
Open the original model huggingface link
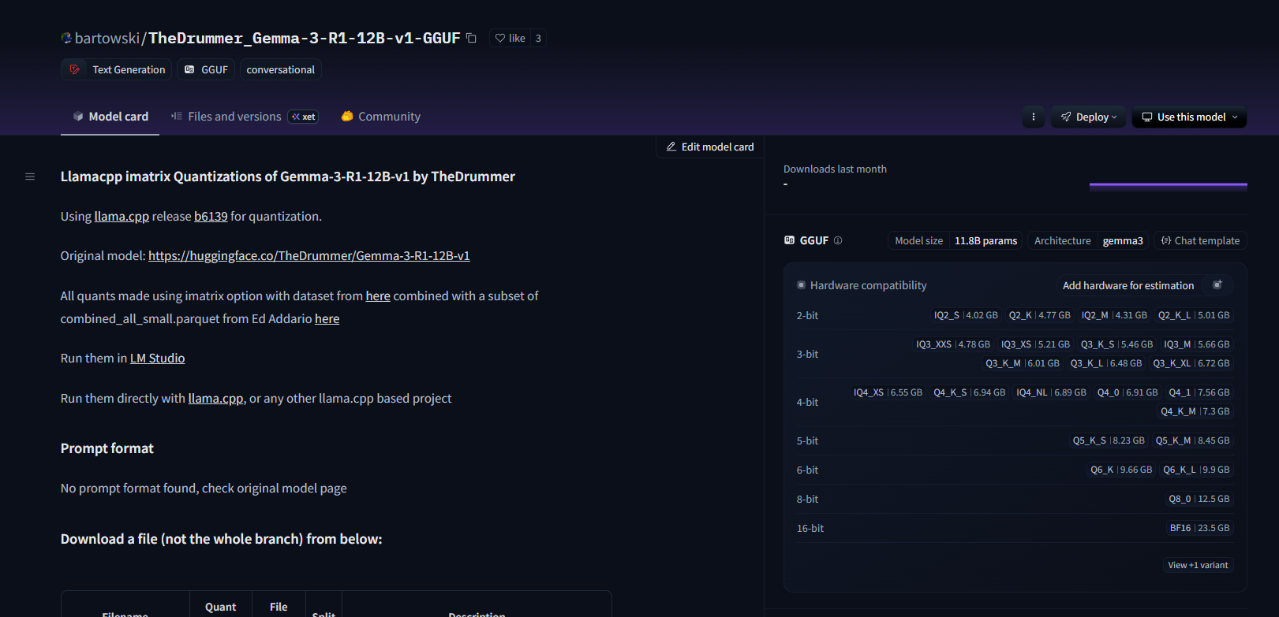pos(309,256)
